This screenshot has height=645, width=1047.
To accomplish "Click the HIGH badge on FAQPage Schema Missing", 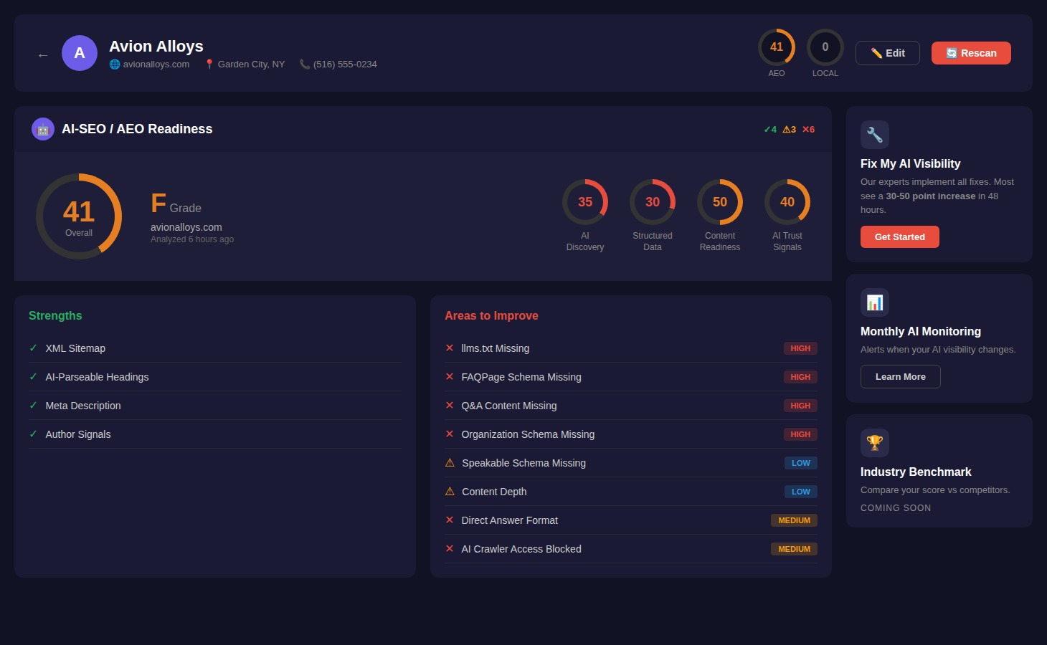I will (800, 376).
